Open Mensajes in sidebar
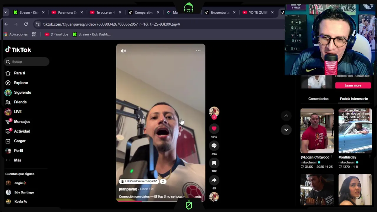Image resolution: width=377 pixels, height=212 pixels. 22,122
